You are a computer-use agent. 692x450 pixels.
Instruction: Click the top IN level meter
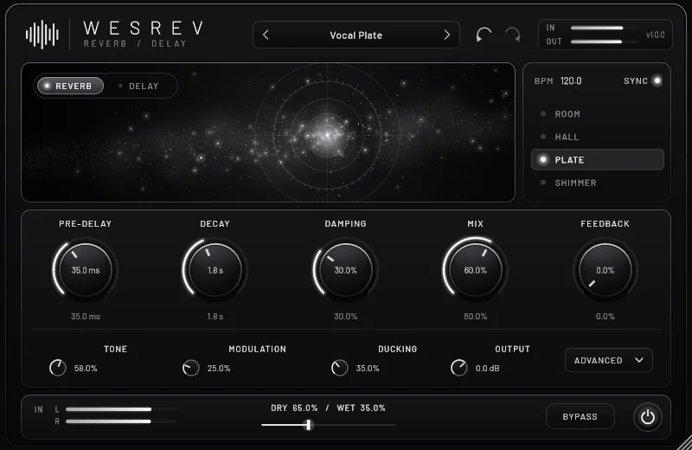point(604,28)
